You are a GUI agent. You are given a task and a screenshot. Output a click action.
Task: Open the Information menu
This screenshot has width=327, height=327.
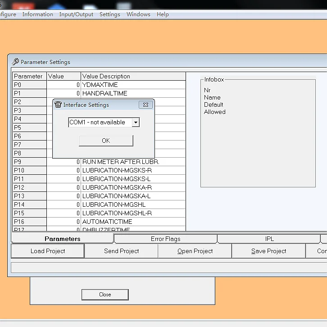click(x=38, y=14)
